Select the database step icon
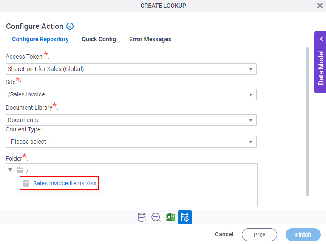Image resolution: width=326 pixels, height=244 pixels. coord(142,217)
